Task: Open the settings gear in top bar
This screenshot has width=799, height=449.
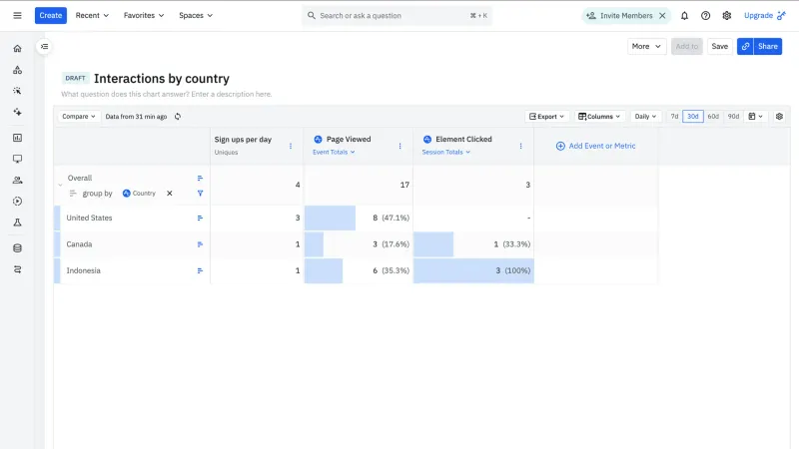Action: 727,16
